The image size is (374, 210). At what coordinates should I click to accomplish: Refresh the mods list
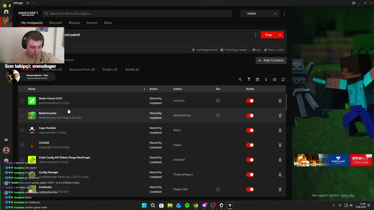point(283,79)
